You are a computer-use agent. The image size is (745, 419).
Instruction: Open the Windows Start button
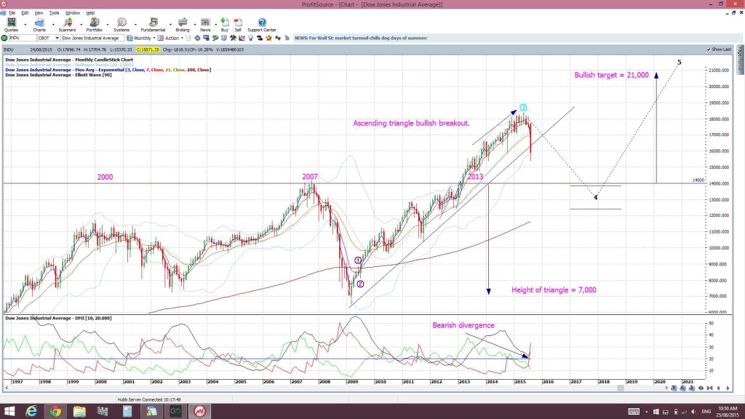(9, 412)
